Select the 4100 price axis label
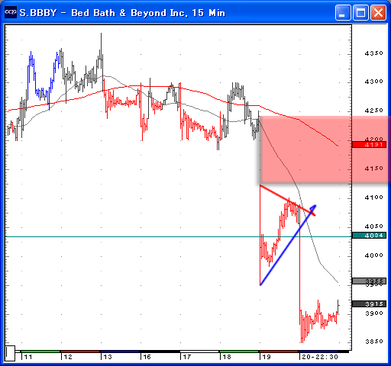Screen dimensions: 391x366 pyautogui.click(x=373, y=197)
